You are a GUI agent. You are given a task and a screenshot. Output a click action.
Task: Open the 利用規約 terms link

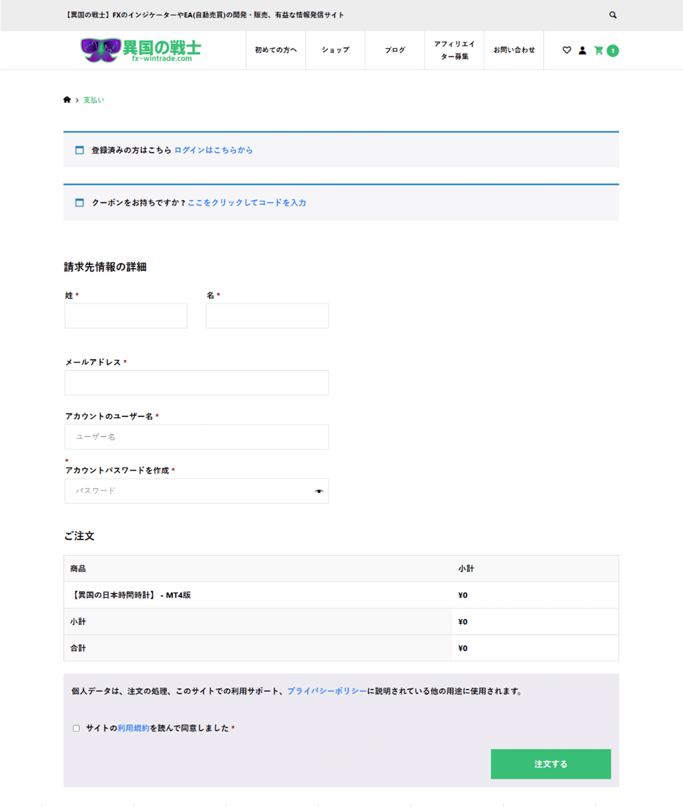click(133, 728)
